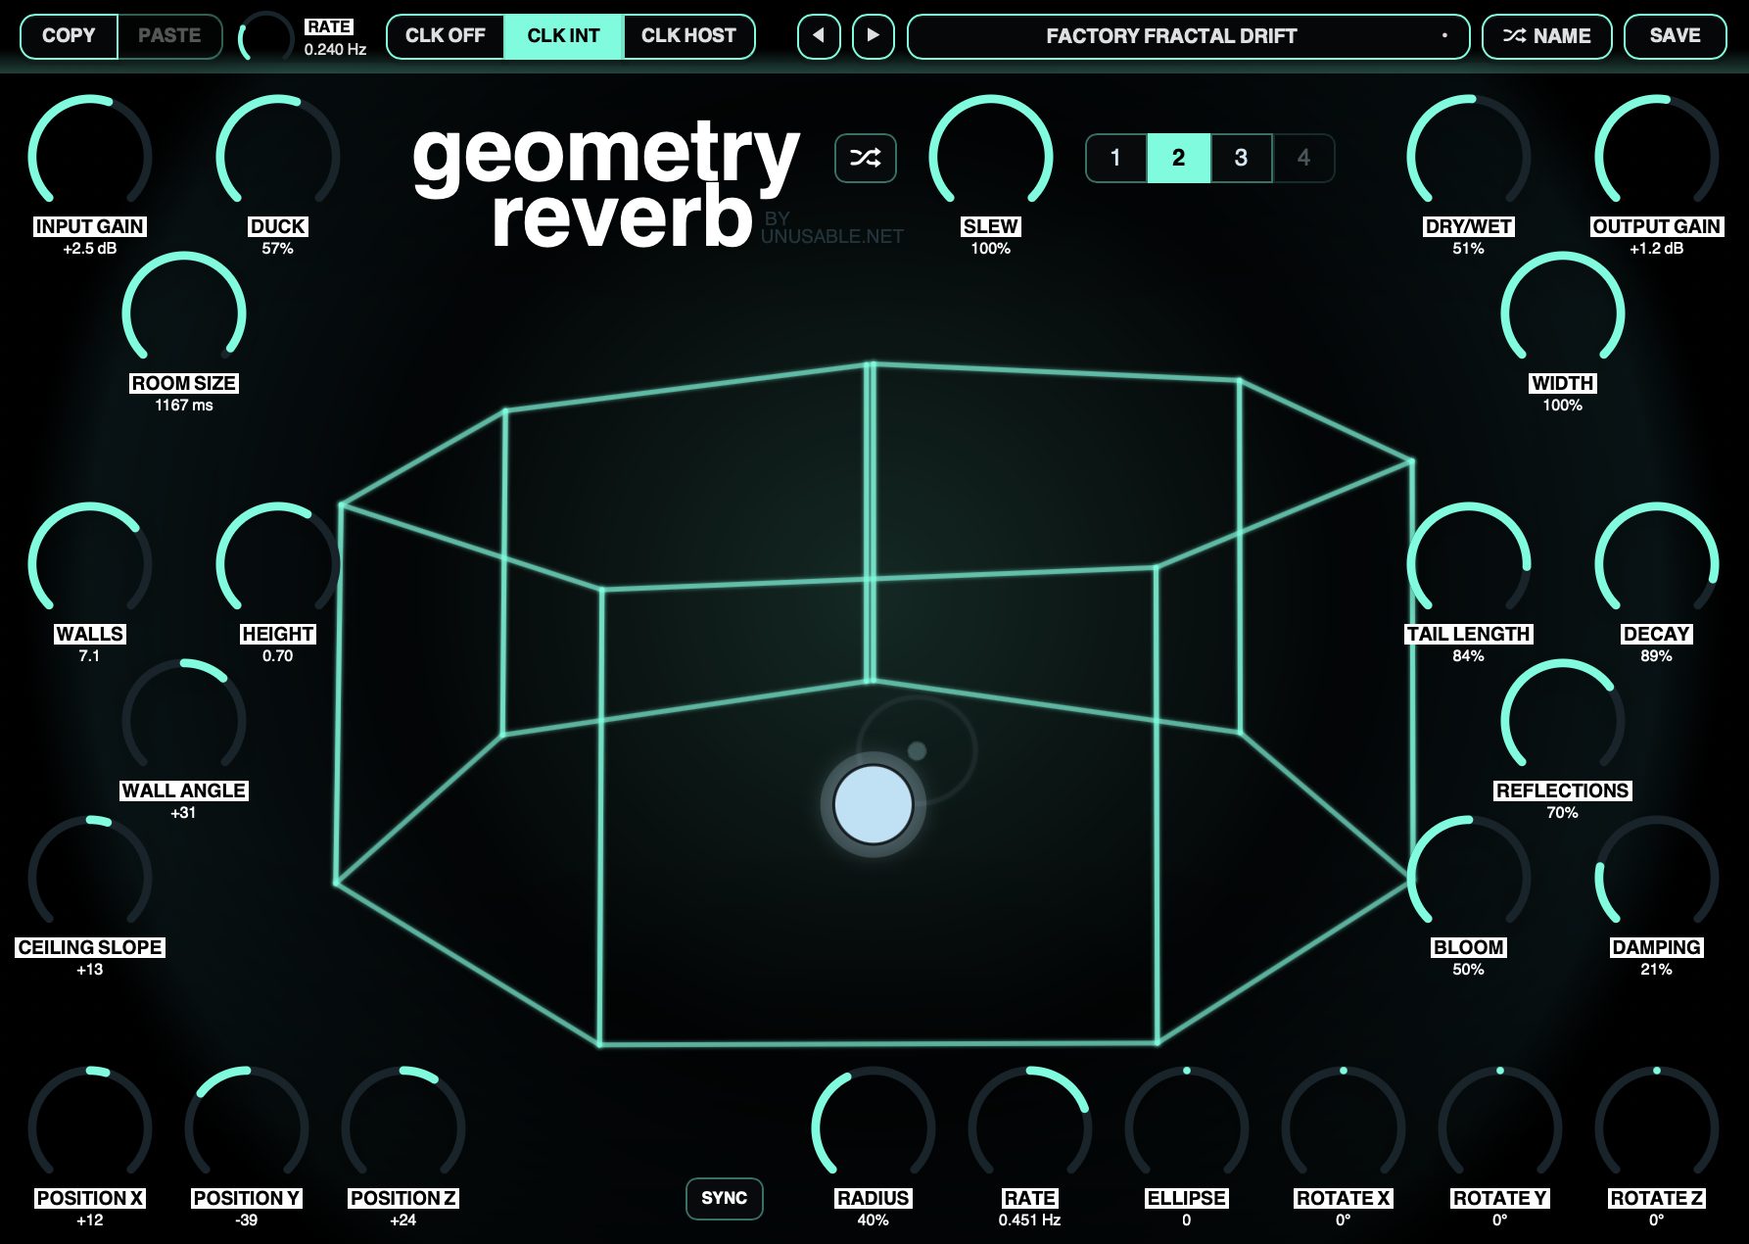This screenshot has width=1749, height=1244.
Task: Select the CLK INT clock mode
Action: (563, 36)
